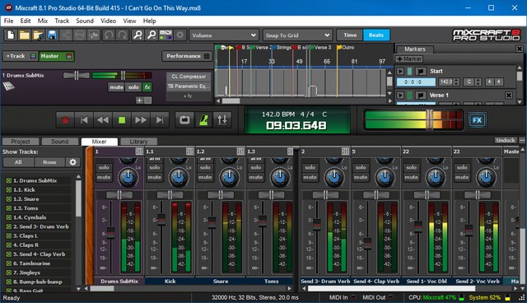Image resolution: width=527 pixels, height=303 pixels.
Task: Show all tracks with the All button
Action: click(x=18, y=162)
